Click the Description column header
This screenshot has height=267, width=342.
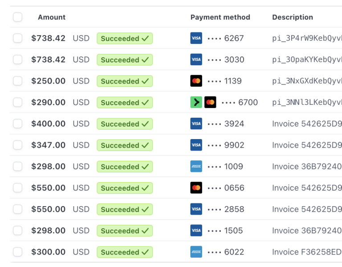coord(293,17)
